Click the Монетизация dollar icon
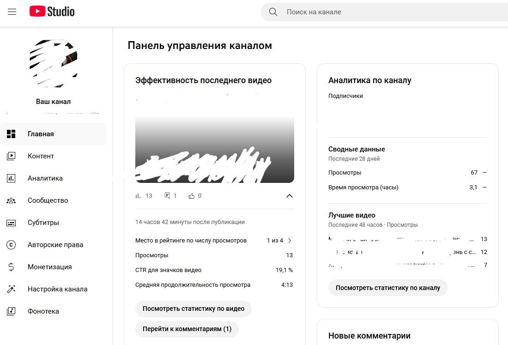508x345 pixels. (x=11, y=267)
